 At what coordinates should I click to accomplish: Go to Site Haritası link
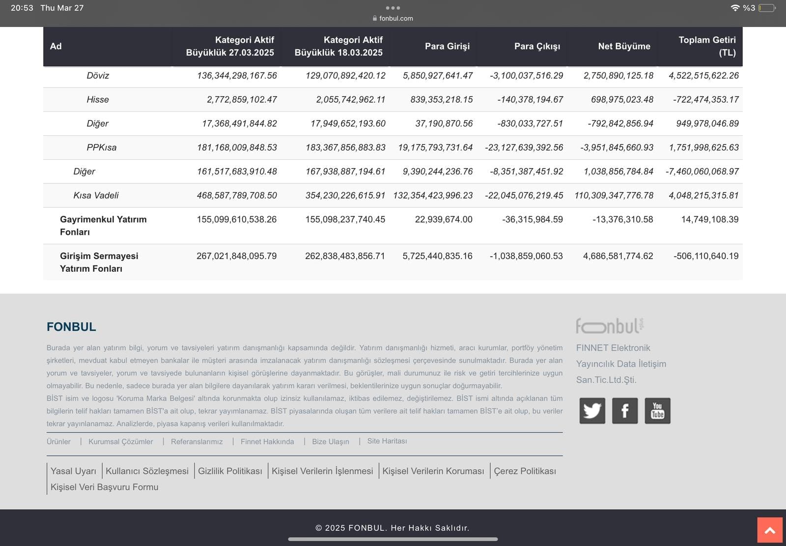coord(387,441)
